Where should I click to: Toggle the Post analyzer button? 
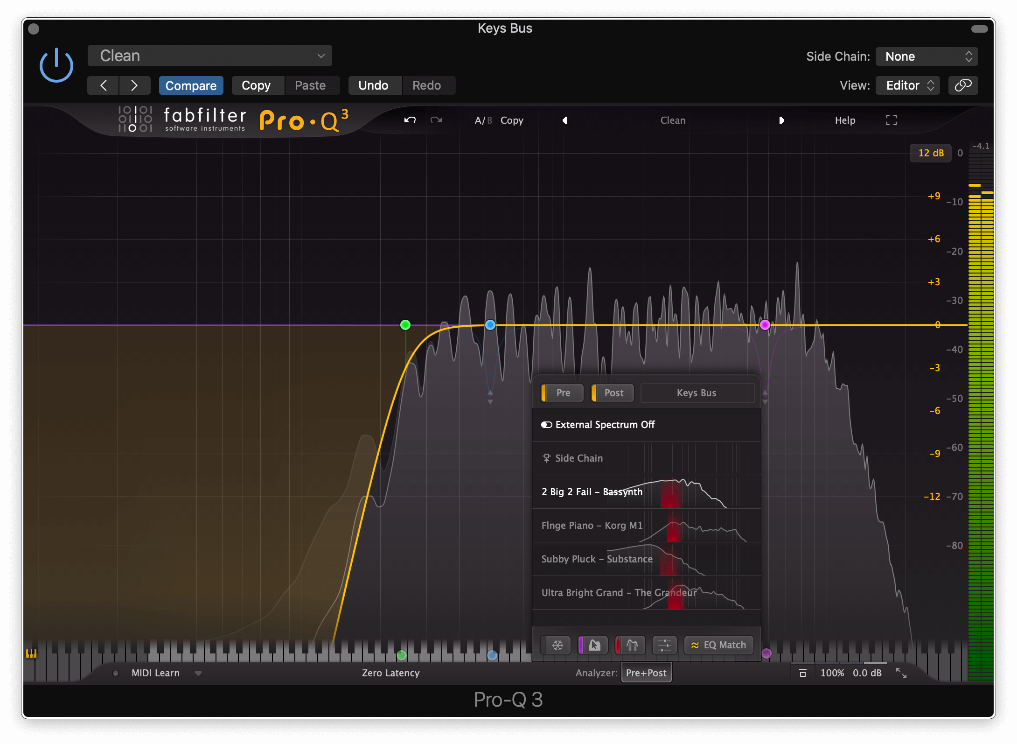tap(612, 393)
